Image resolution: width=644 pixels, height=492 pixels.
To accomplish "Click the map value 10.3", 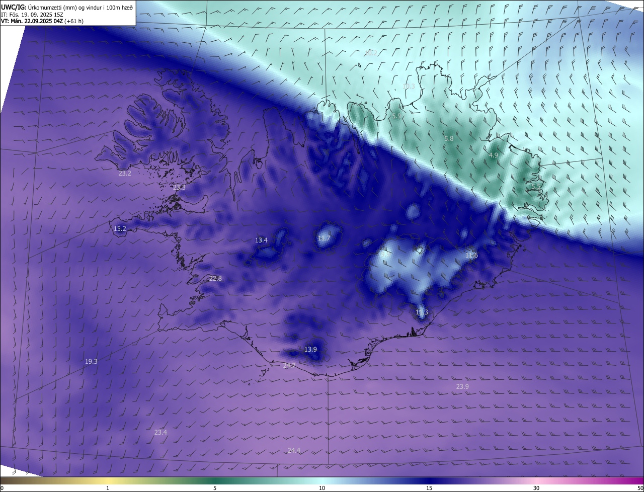I will (409, 87).
